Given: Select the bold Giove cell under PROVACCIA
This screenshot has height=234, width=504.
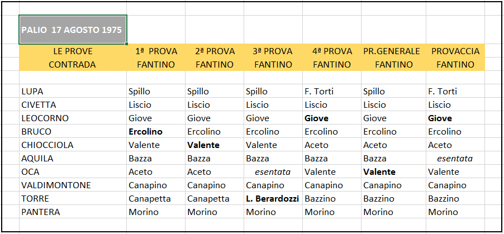Looking at the screenshot, I should click(x=455, y=118).
